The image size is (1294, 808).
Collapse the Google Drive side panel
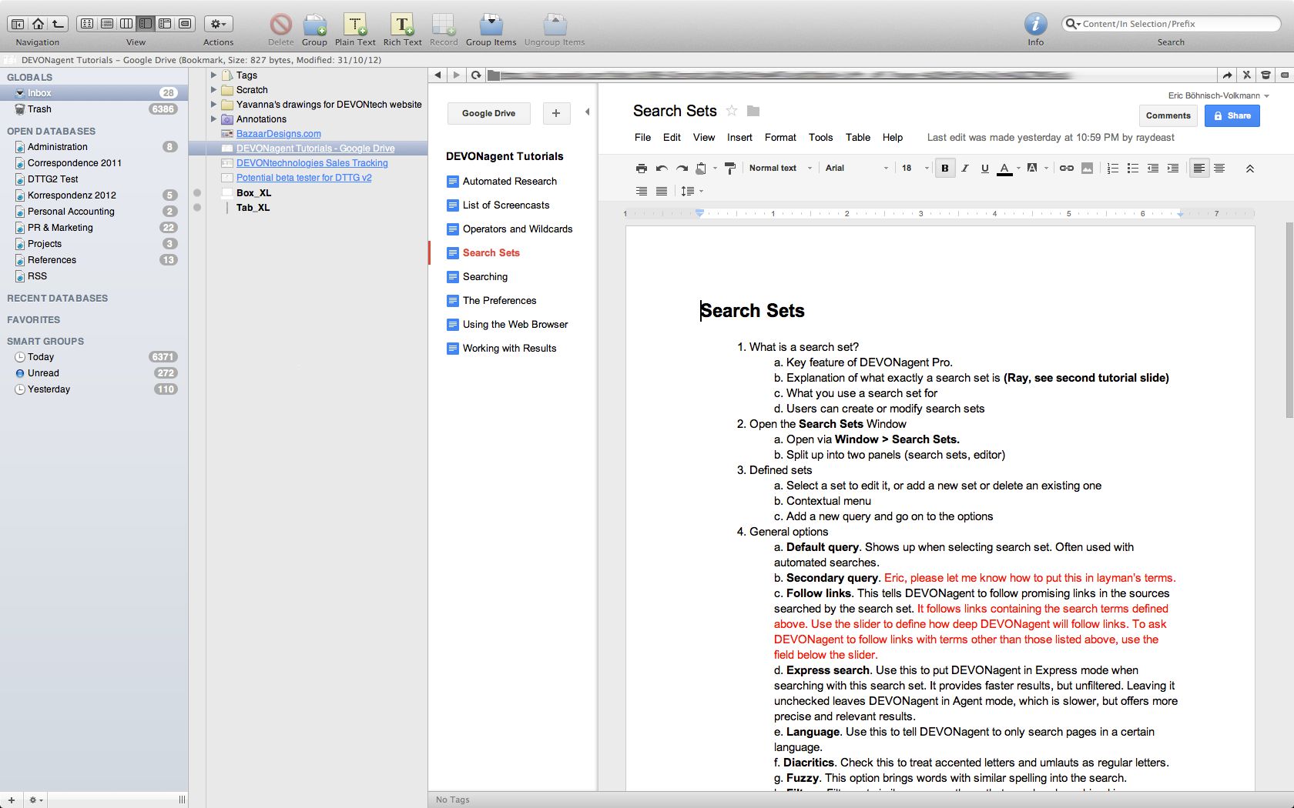[x=587, y=112]
